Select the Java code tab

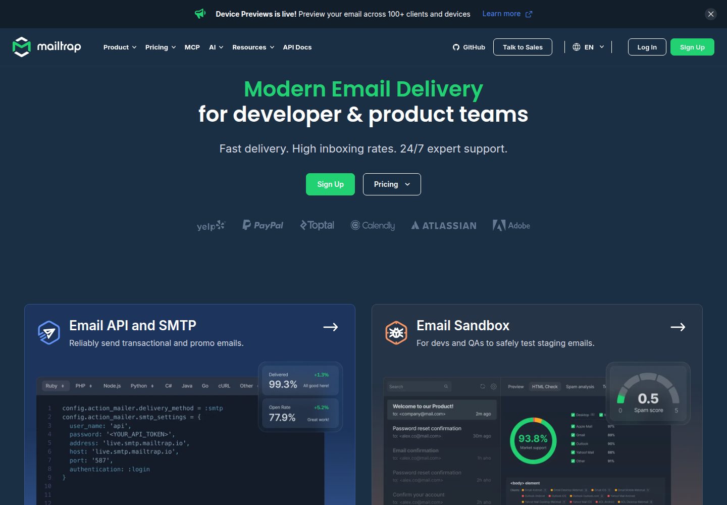187,386
